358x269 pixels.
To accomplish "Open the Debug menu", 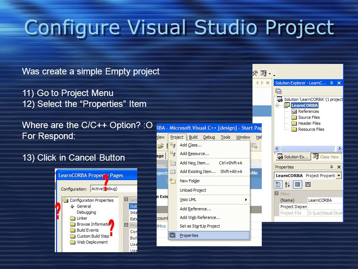I will [209, 137].
